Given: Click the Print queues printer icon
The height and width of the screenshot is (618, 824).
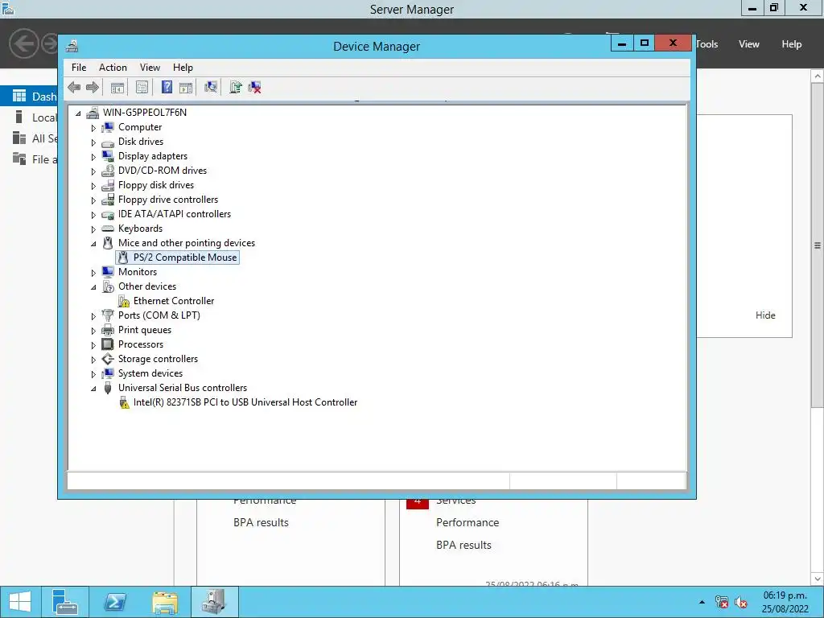Looking at the screenshot, I should pos(108,330).
